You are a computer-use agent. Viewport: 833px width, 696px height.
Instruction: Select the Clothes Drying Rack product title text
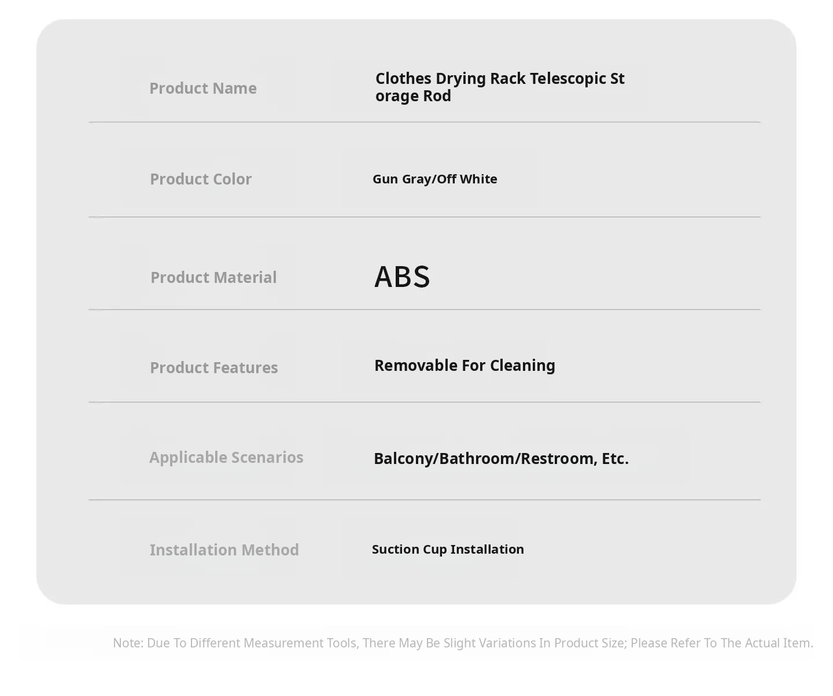tap(499, 87)
